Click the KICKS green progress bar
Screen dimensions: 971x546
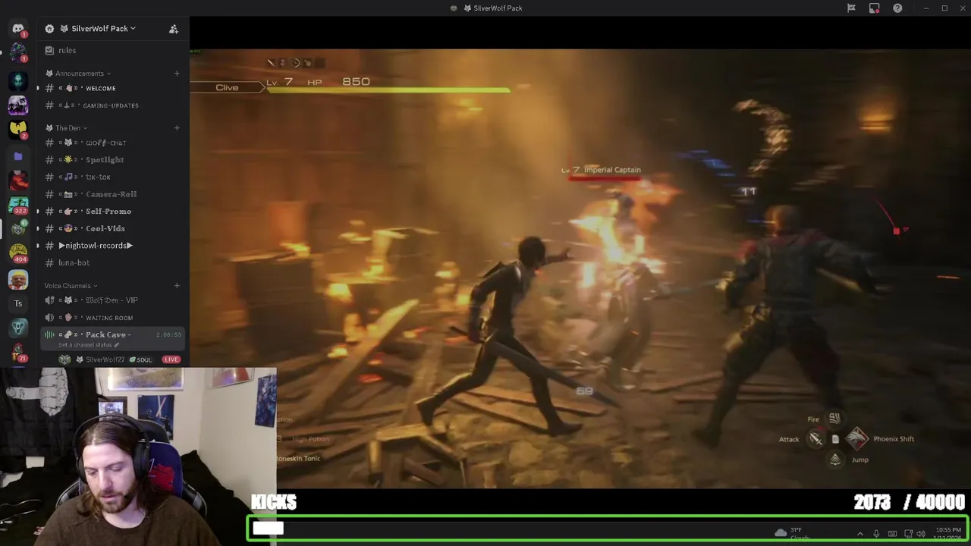608,529
